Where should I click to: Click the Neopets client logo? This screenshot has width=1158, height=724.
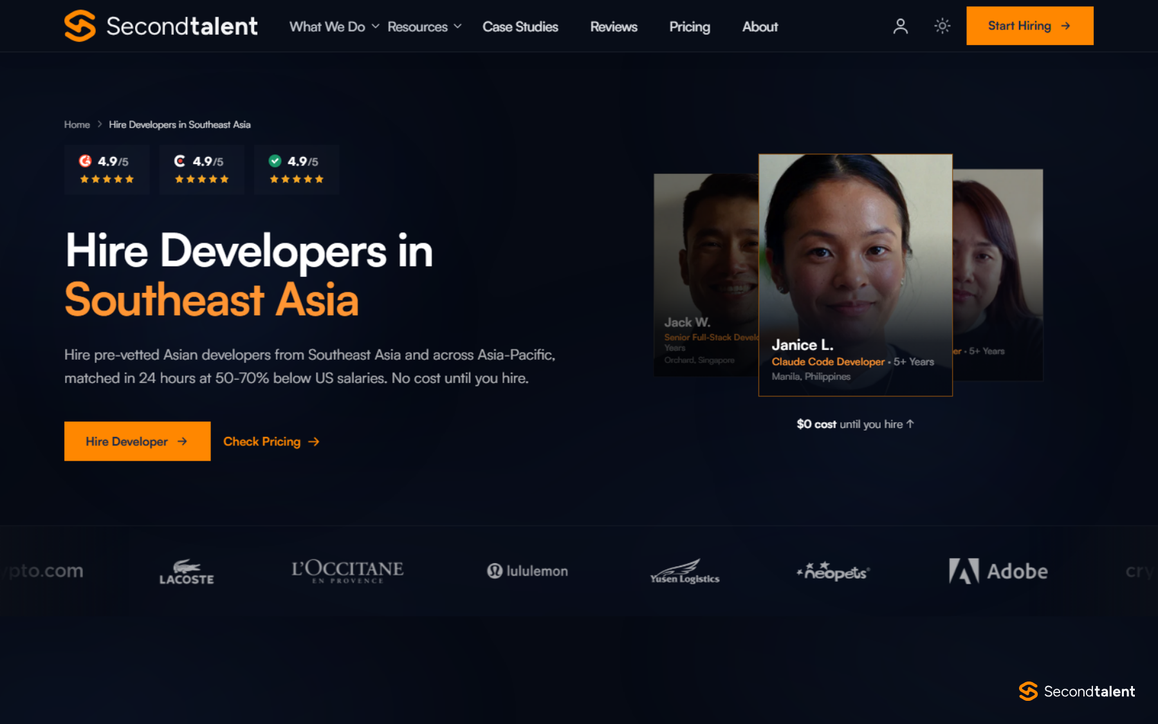tap(834, 571)
